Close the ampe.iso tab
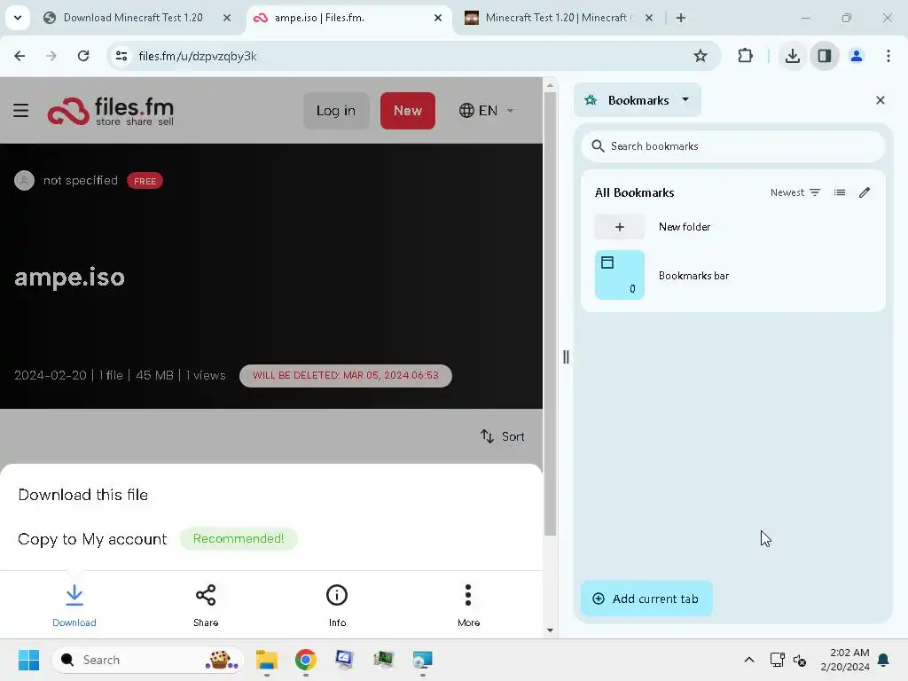The height and width of the screenshot is (681, 908). [438, 18]
